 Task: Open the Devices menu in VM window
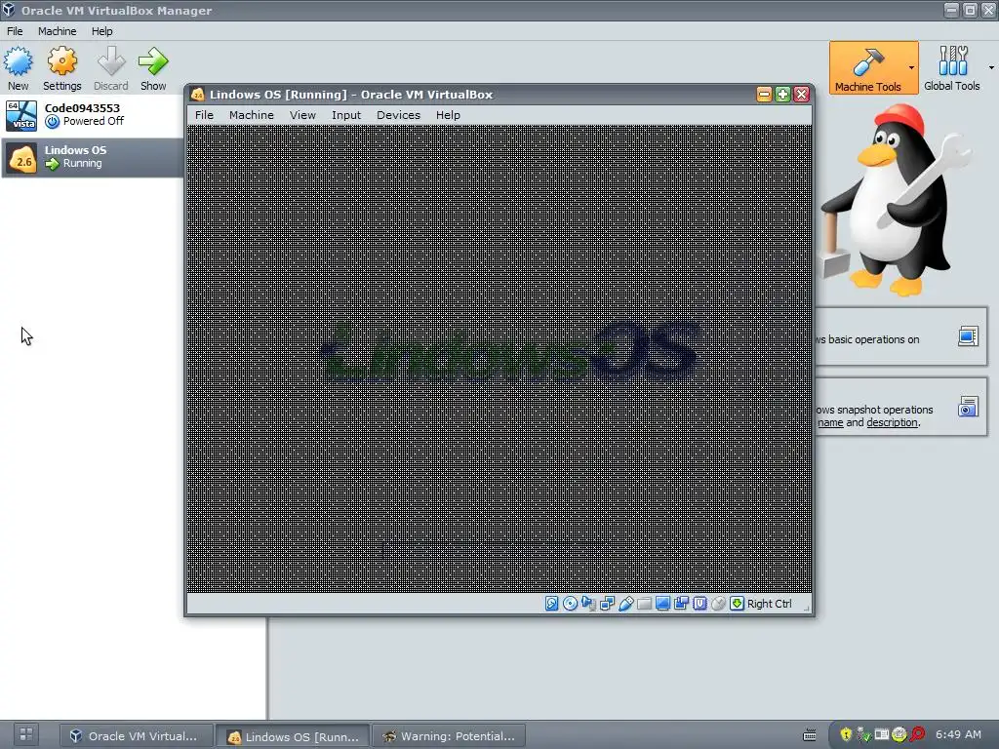pos(398,115)
